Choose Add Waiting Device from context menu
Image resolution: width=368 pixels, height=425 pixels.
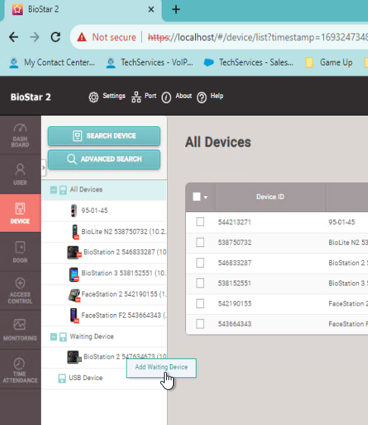click(x=162, y=367)
